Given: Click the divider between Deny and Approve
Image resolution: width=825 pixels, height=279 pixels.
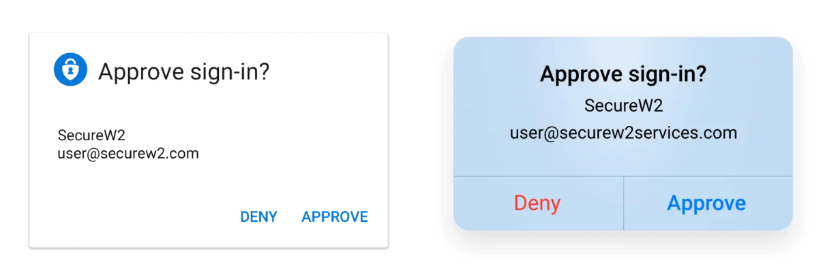Looking at the screenshot, I should [624, 203].
